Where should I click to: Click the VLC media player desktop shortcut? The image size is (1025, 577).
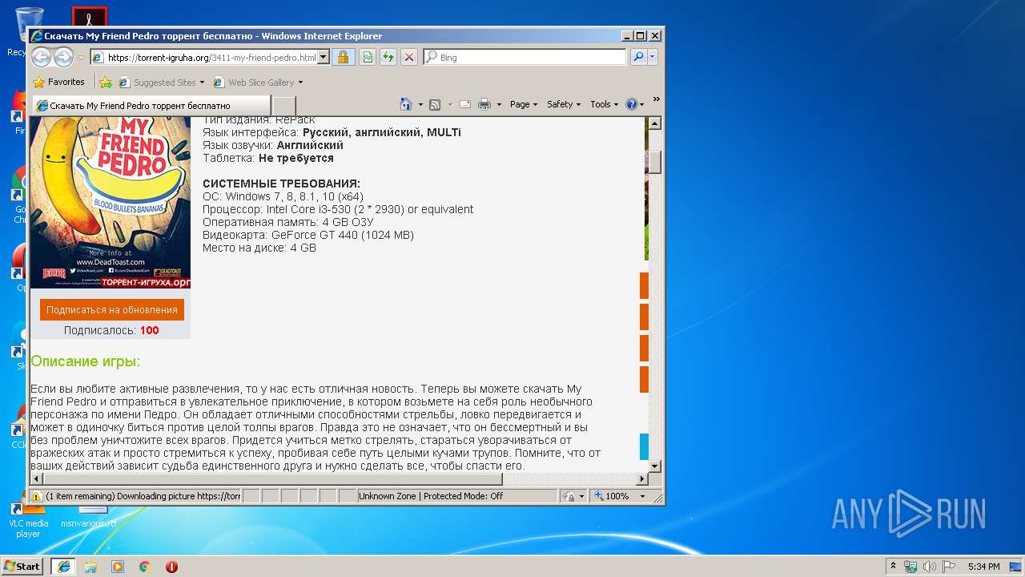pos(28,521)
